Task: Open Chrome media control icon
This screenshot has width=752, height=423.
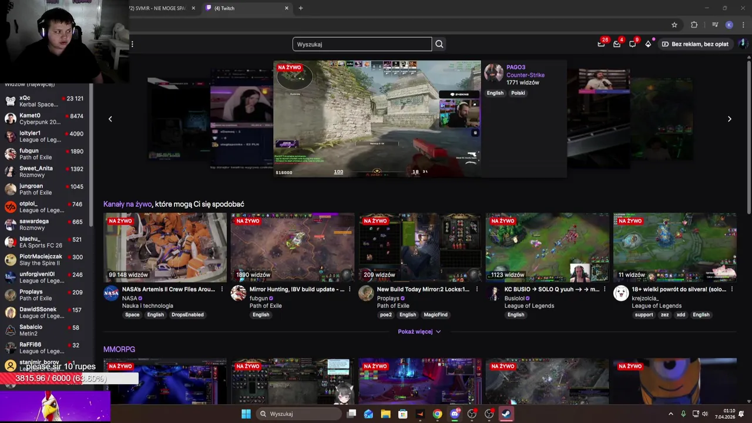Action: pos(715,25)
